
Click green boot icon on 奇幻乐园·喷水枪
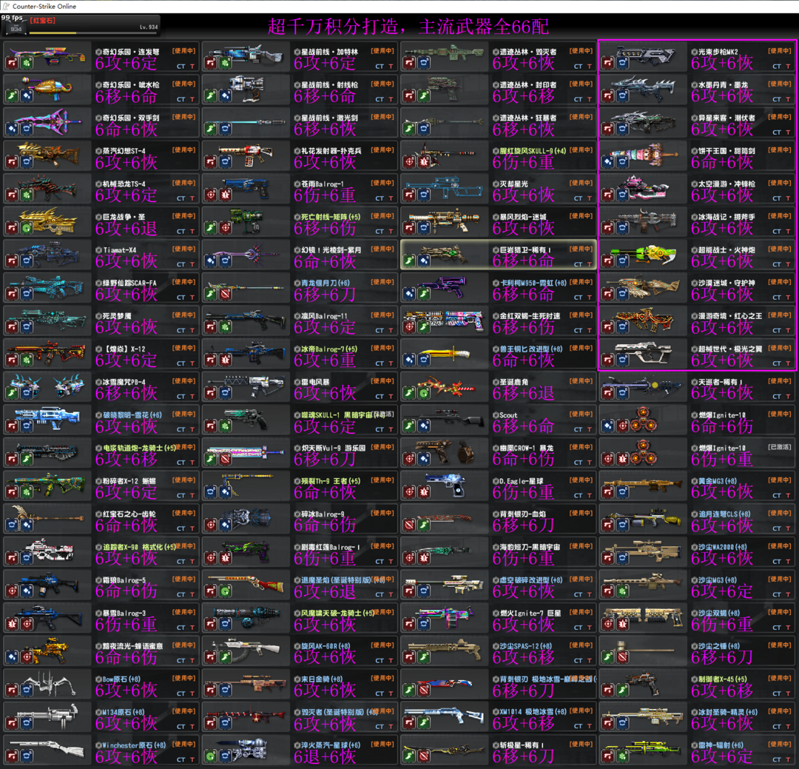[x=13, y=96]
